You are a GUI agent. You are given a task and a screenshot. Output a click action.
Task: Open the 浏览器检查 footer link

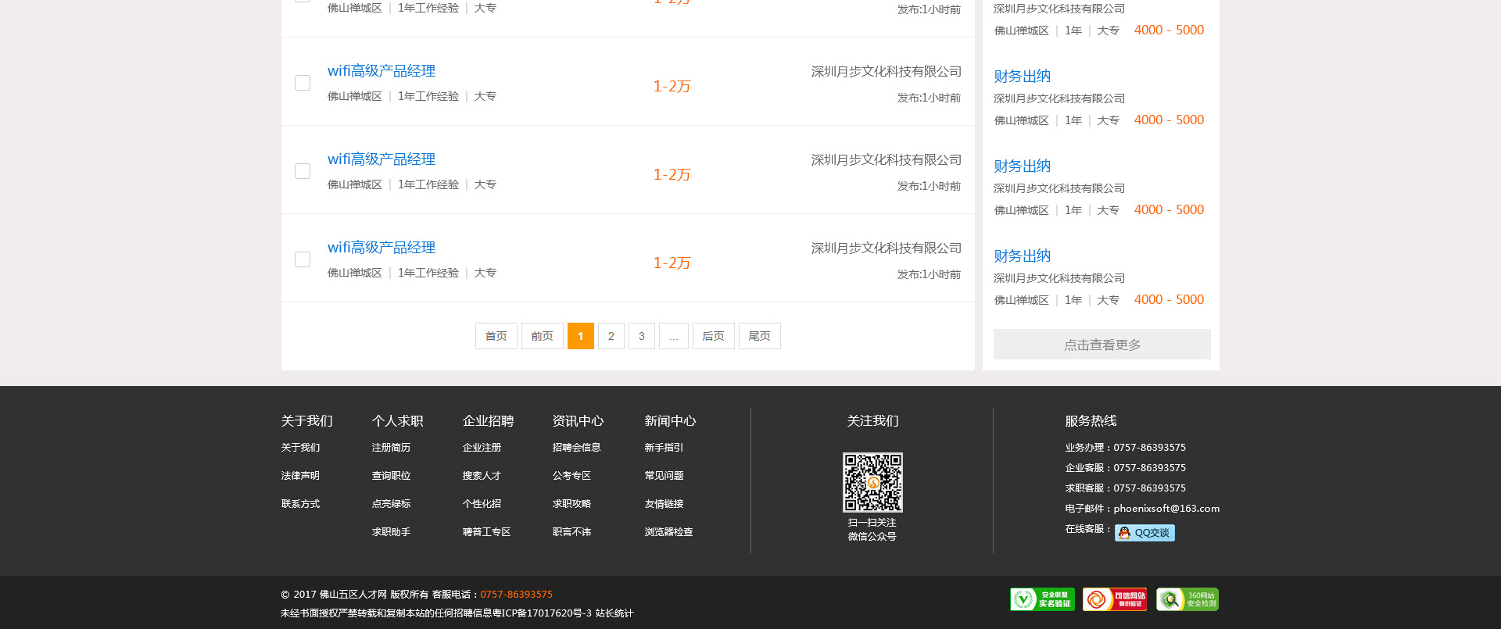[x=668, y=532]
